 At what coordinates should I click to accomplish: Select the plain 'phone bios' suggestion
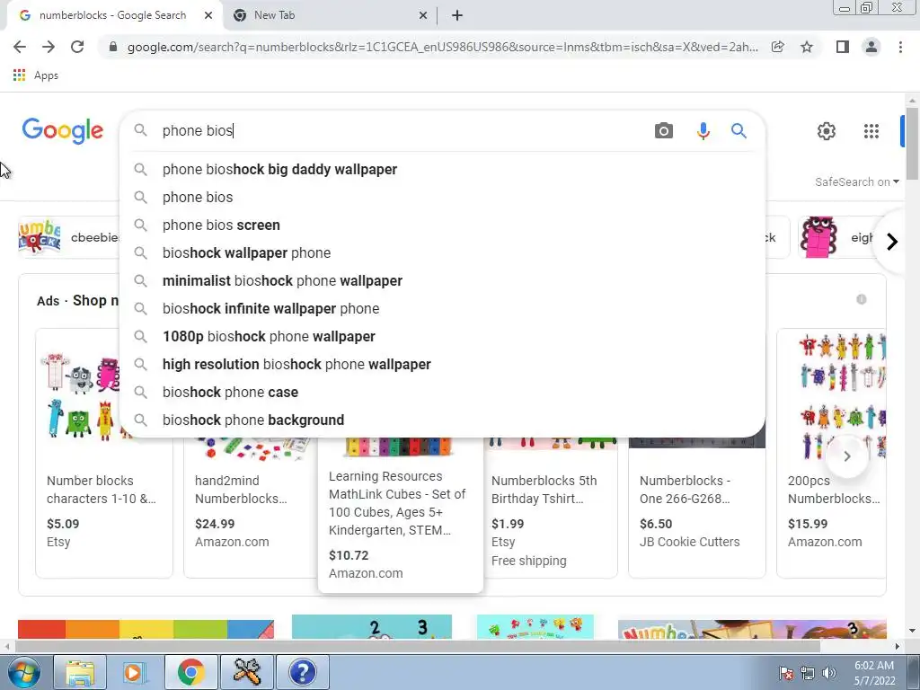pos(442,197)
